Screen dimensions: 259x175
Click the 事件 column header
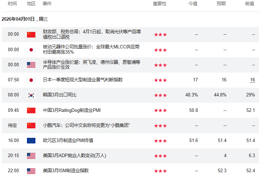coord(47,4)
